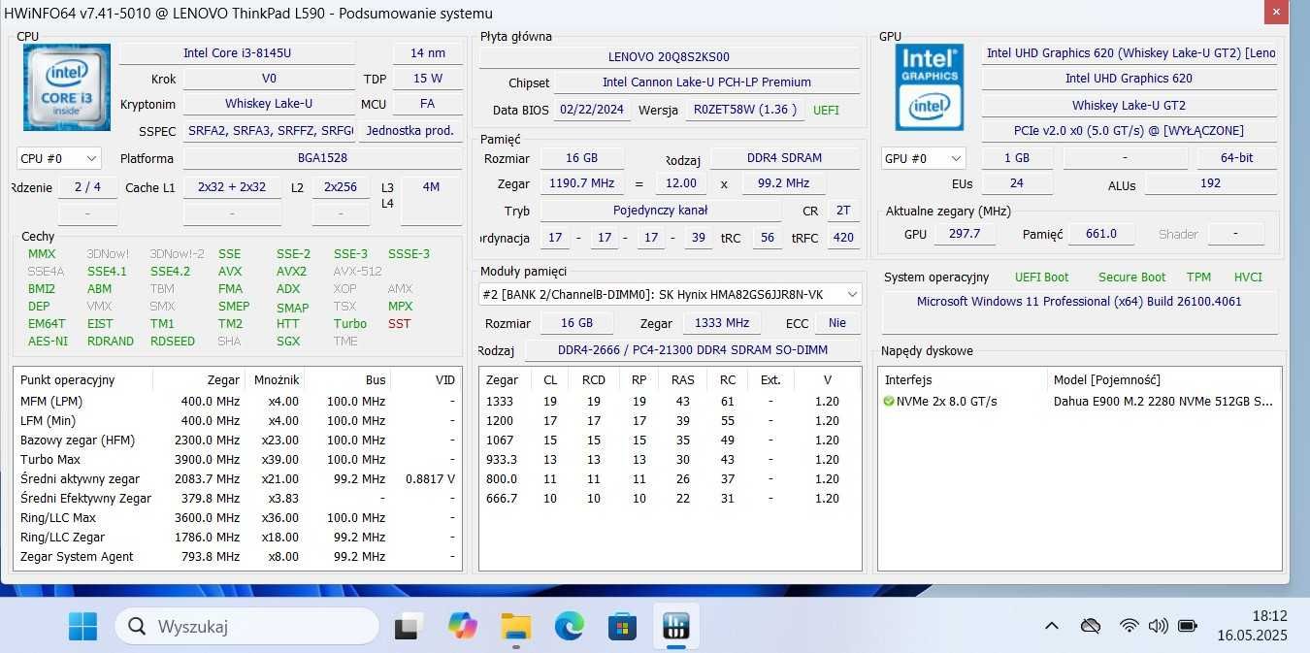1310x653 pixels.
Task: Click the 1190.7 MHz memory clock
Action: [x=582, y=183]
